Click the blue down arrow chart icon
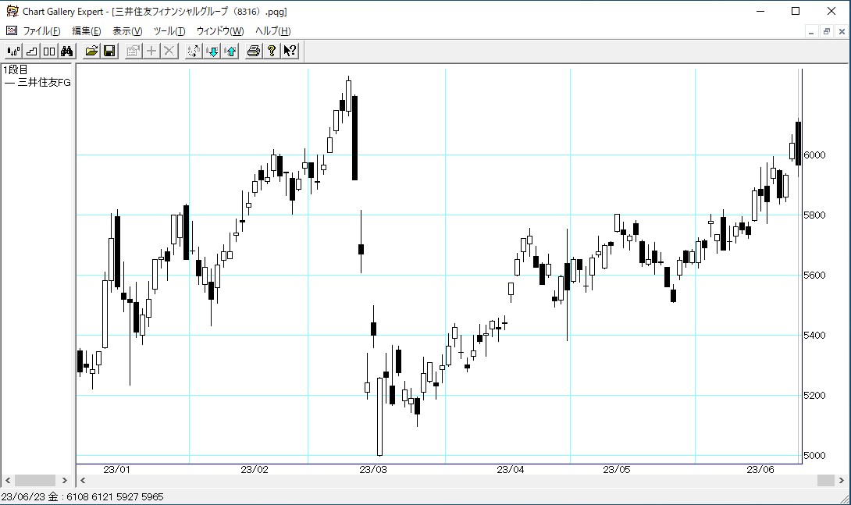 212,52
